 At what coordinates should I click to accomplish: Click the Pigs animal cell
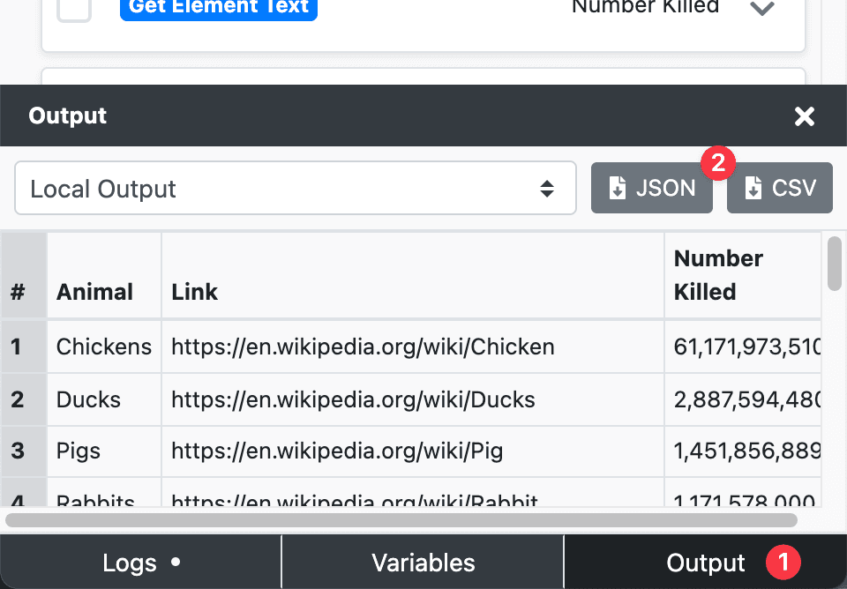pos(79,451)
